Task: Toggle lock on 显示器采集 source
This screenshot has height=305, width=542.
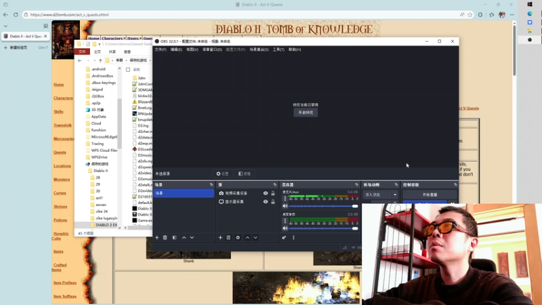Action: (273, 201)
